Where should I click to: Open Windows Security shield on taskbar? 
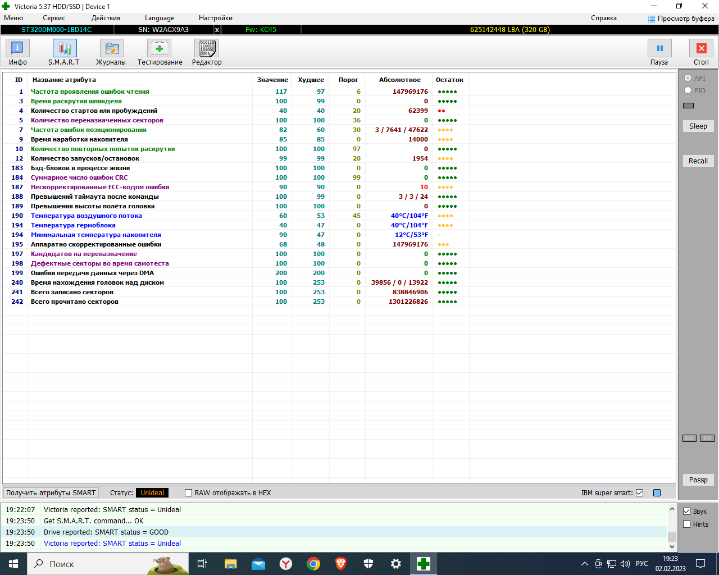point(368,564)
